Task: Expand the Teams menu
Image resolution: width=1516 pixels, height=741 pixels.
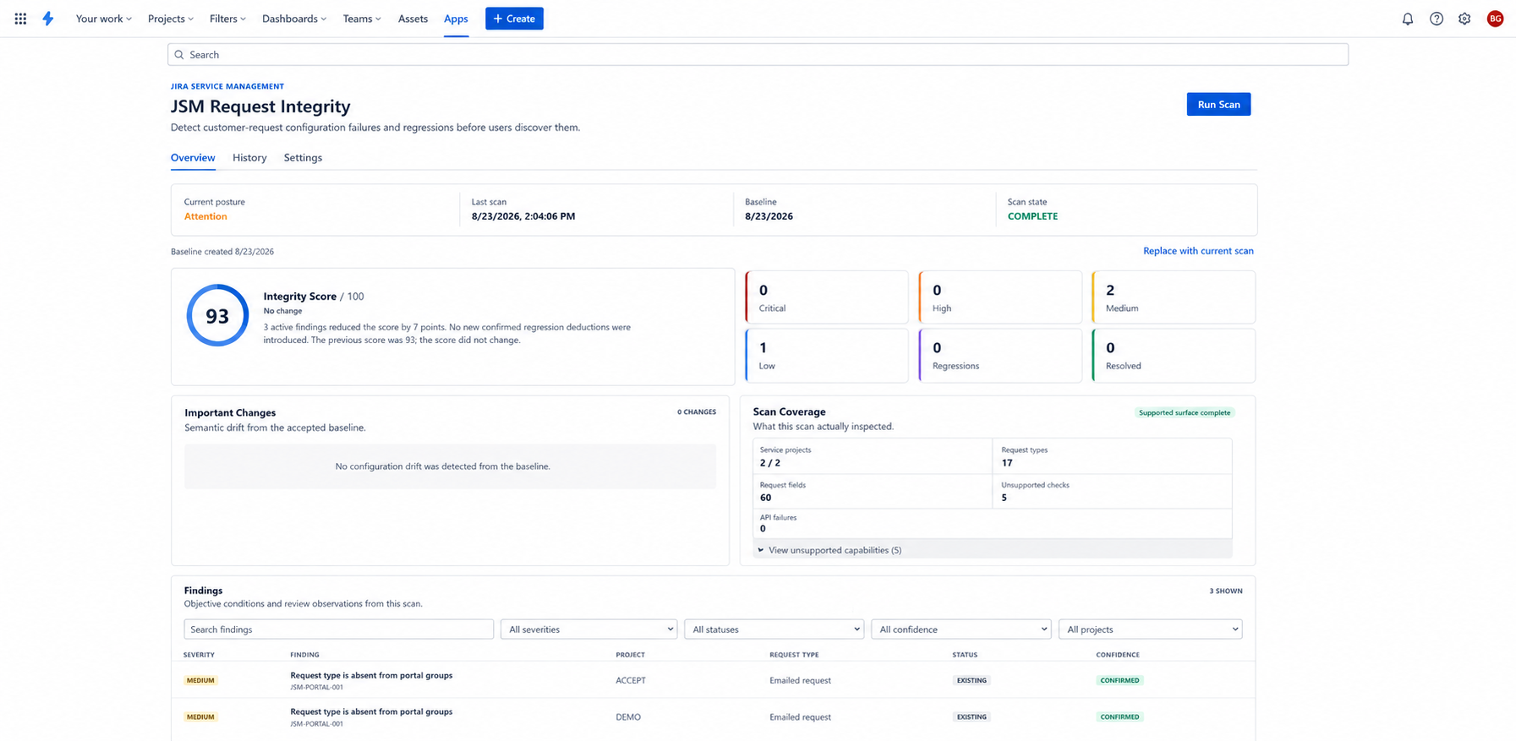Action: tap(362, 19)
